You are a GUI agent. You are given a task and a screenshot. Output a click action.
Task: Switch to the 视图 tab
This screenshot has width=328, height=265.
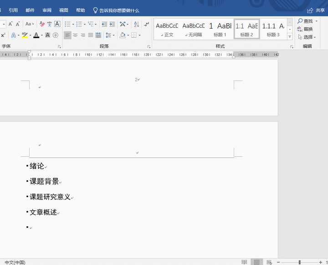(x=64, y=10)
